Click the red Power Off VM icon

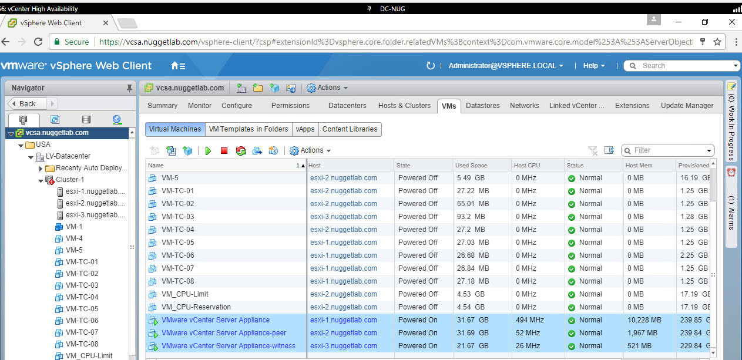[x=224, y=151]
